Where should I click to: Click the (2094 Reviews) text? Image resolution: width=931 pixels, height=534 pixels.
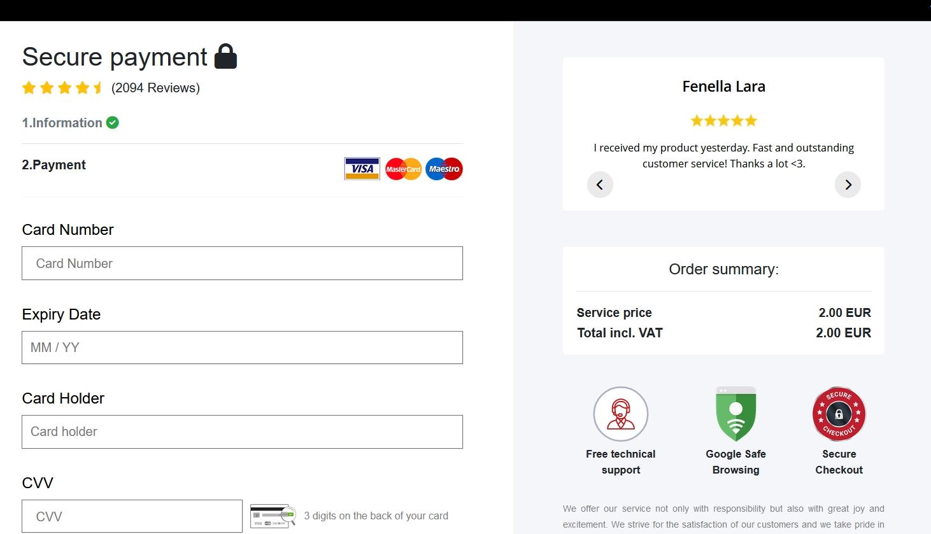(x=155, y=88)
